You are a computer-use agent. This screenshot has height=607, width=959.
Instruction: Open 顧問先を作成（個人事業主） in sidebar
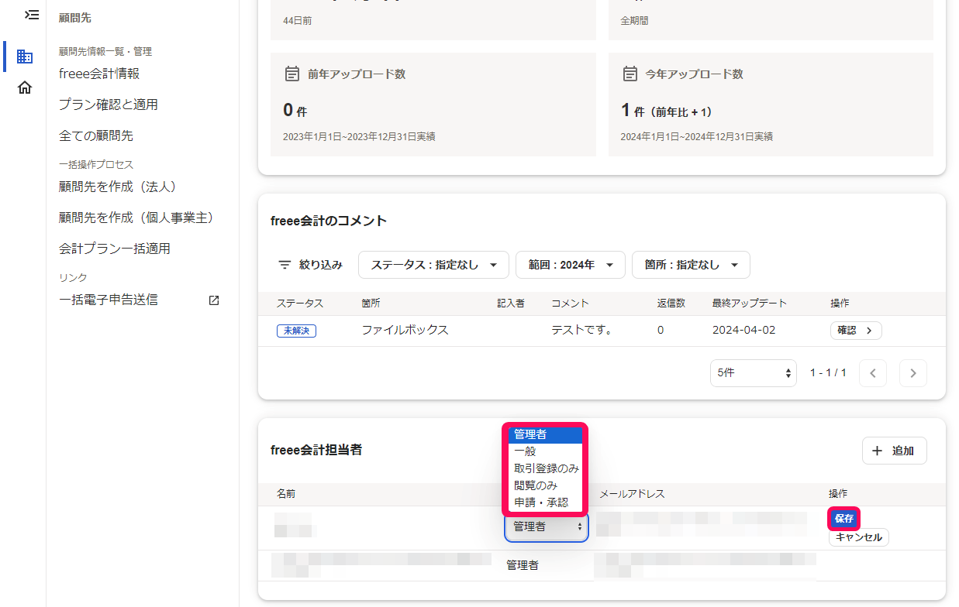[x=136, y=218]
